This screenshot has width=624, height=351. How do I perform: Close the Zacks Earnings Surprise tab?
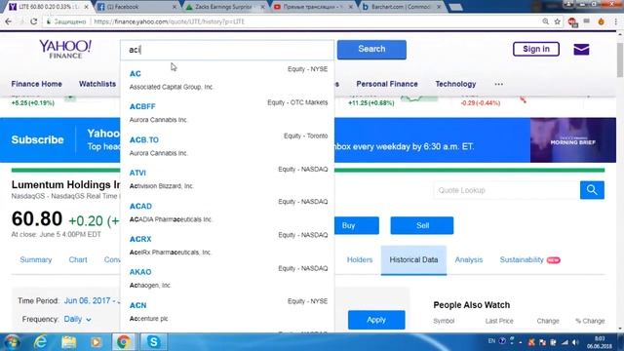[262, 7]
